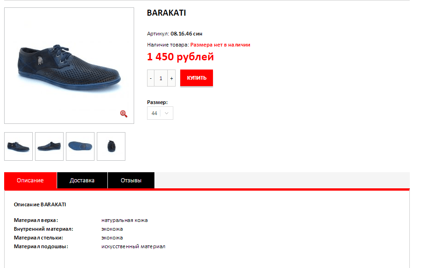This screenshot has width=425, height=268.
Task: Select the first shoe side-view thumbnail
Action: (18, 146)
